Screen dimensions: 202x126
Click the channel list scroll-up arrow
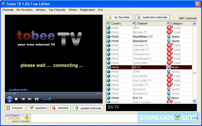[195, 23]
